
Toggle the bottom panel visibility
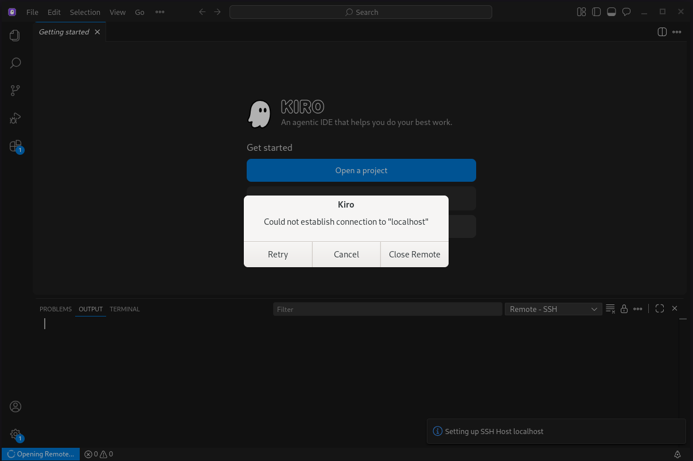612,12
